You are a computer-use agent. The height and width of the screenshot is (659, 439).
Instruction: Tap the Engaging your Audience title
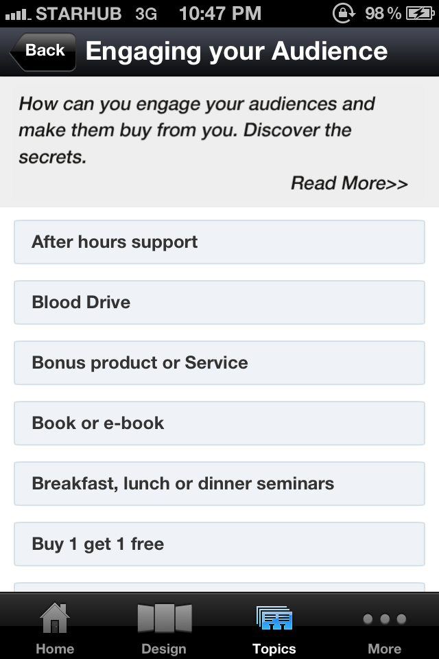[x=237, y=51]
